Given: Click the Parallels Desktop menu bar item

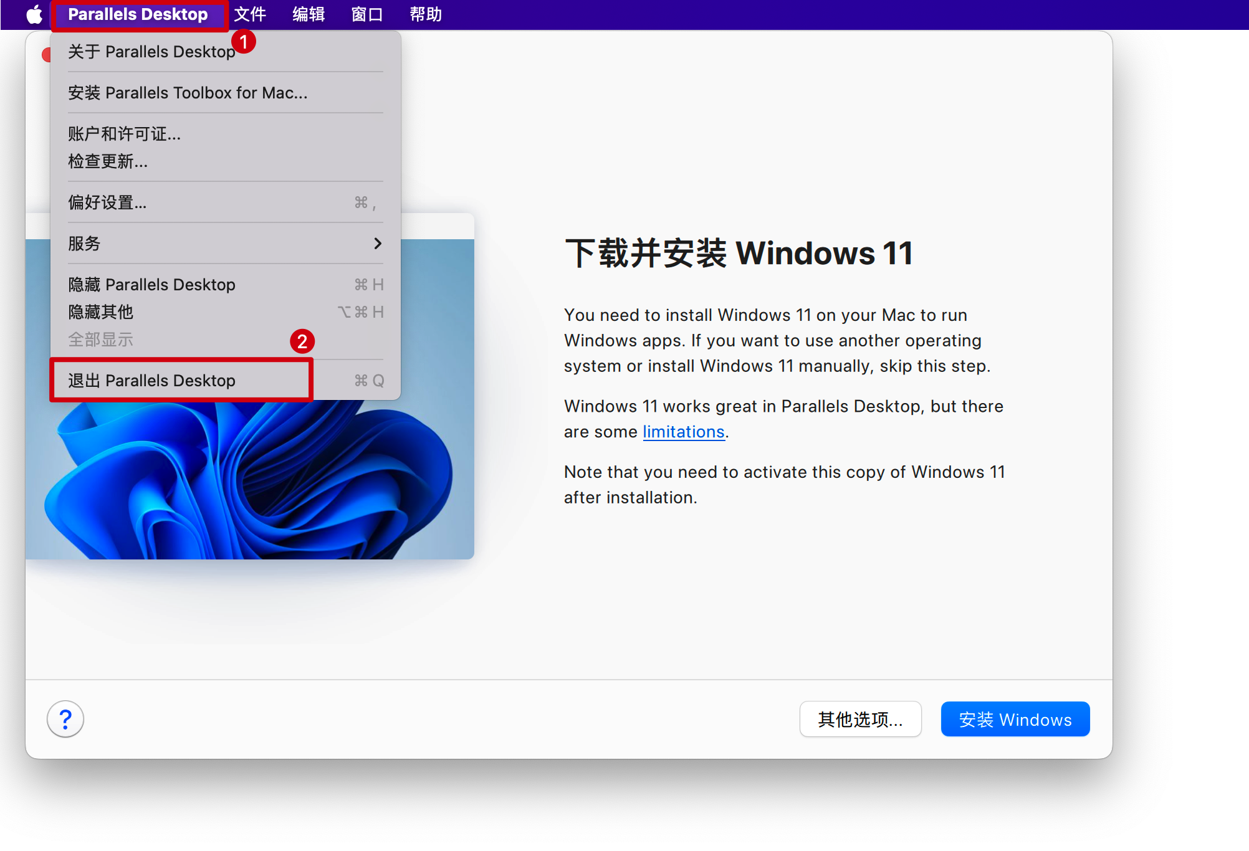Looking at the screenshot, I should 138,14.
